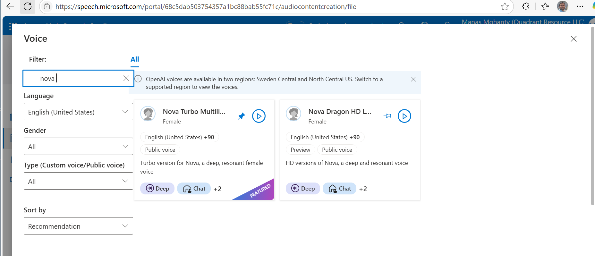595x256 pixels.
Task: Click the HD versions of Nova description
Action: (347, 163)
